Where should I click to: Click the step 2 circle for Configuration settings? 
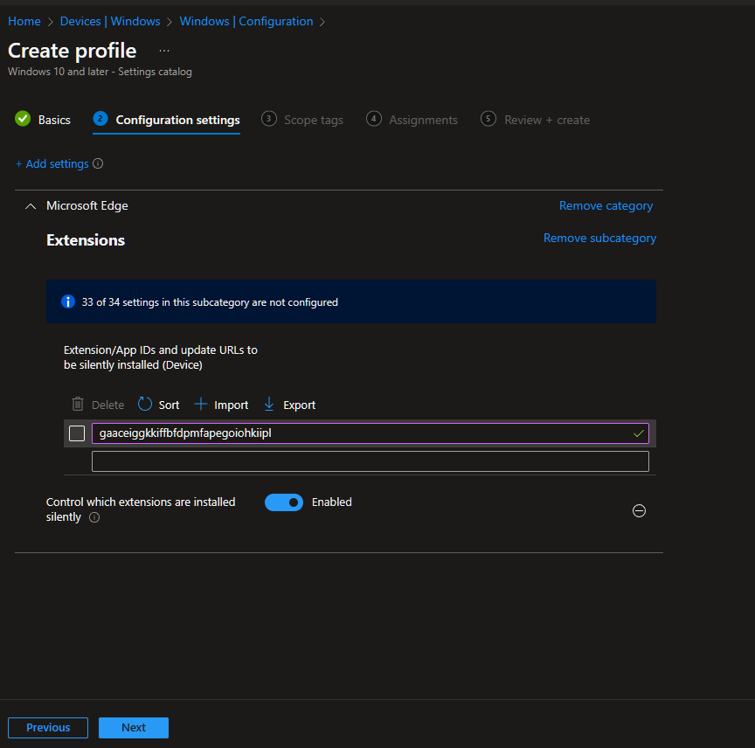point(100,119)
